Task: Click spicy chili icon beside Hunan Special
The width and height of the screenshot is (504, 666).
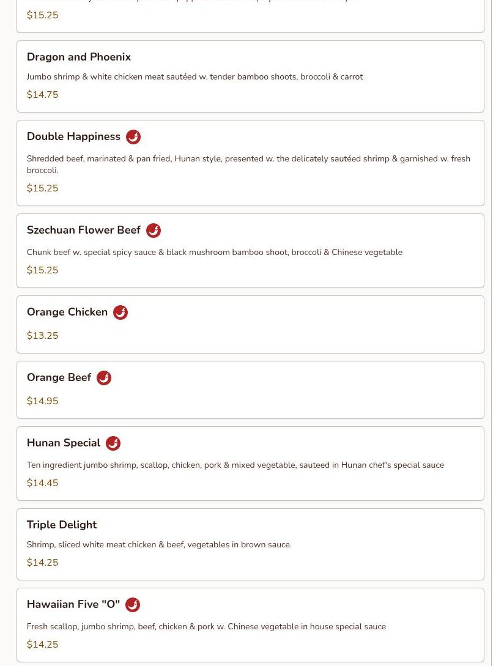Action: [113, 443]
